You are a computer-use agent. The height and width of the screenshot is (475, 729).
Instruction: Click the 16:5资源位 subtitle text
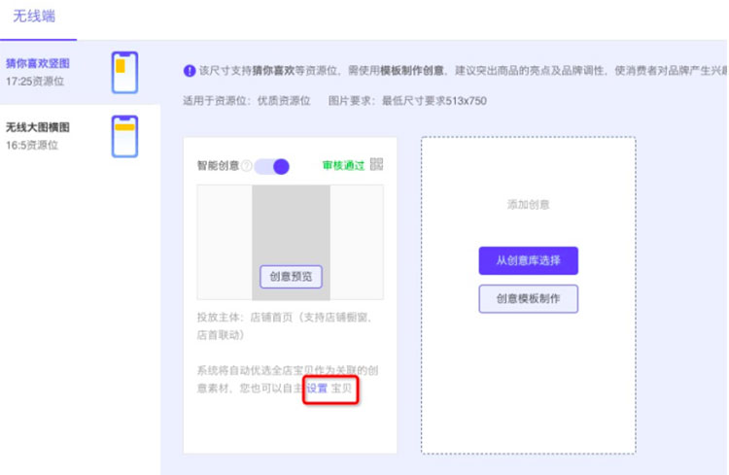[x=30, y=145]
